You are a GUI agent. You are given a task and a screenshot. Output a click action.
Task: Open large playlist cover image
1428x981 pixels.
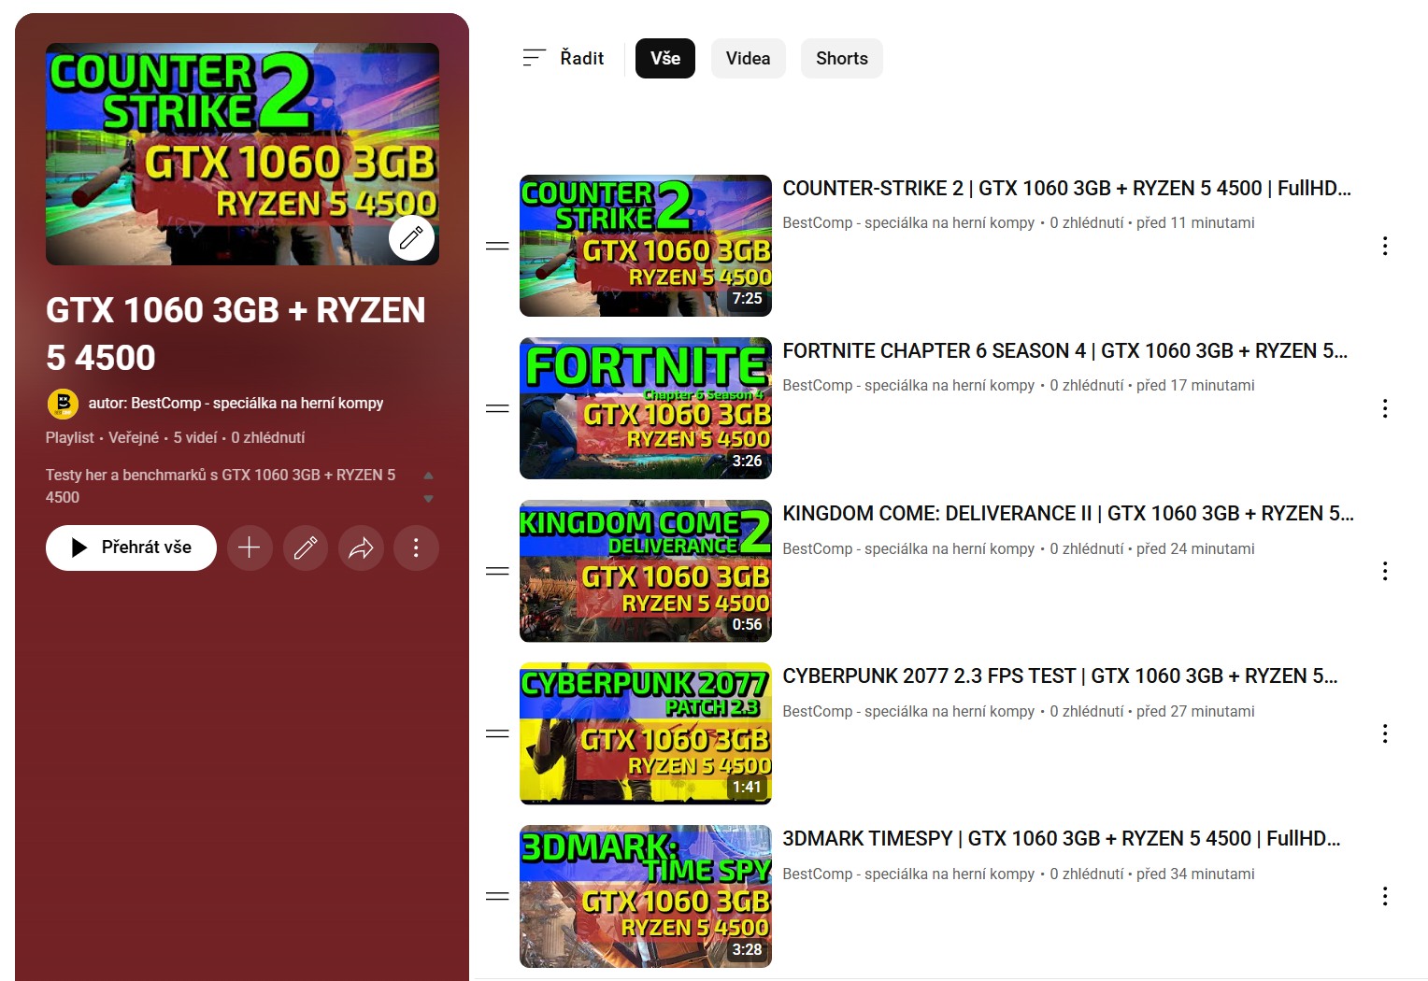click(x=242, y=154)
